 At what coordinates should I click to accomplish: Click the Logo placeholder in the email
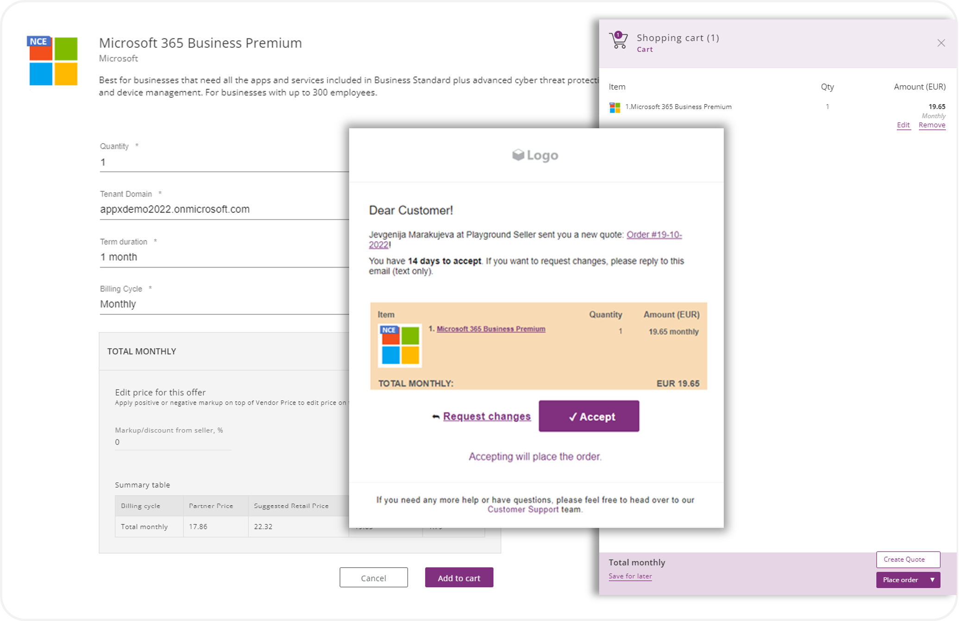pyautogui.click(x=535, y=155)
